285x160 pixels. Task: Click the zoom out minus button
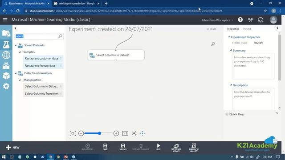click(x=81, y=133)
